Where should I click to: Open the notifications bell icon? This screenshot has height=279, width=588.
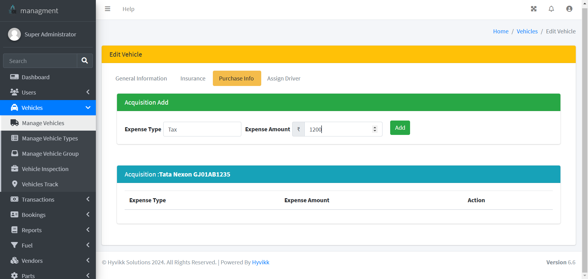point(551,9)
